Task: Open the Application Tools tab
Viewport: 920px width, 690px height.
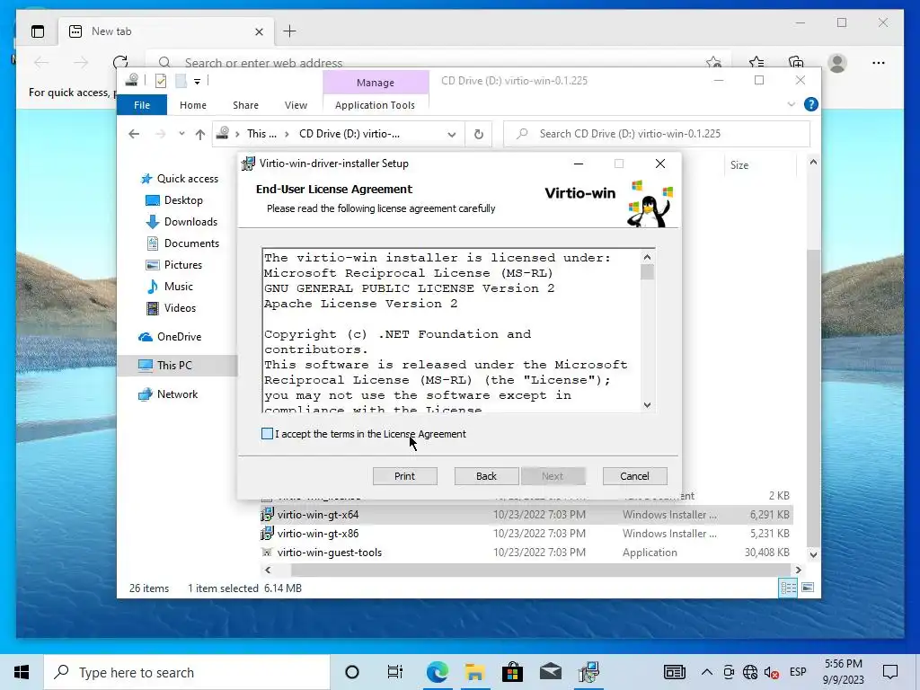Action: click(x=375, y=105)
